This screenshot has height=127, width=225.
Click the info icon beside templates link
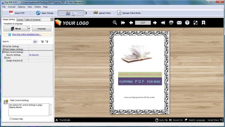pyautogui.click(x=9, y=35)
